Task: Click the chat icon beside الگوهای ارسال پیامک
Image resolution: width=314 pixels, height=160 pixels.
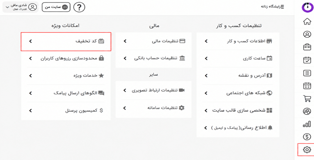Action: [102, 93]
